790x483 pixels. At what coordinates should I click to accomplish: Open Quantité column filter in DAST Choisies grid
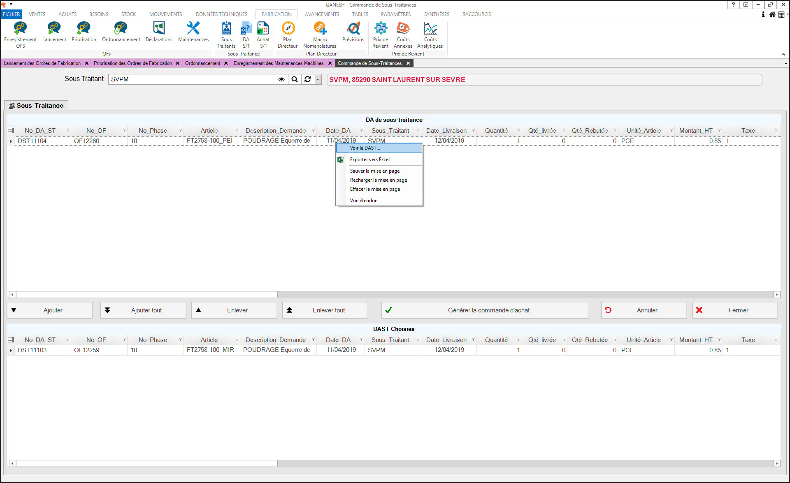(x=518, y=340)
